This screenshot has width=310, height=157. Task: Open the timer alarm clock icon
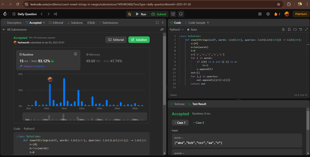173,14
